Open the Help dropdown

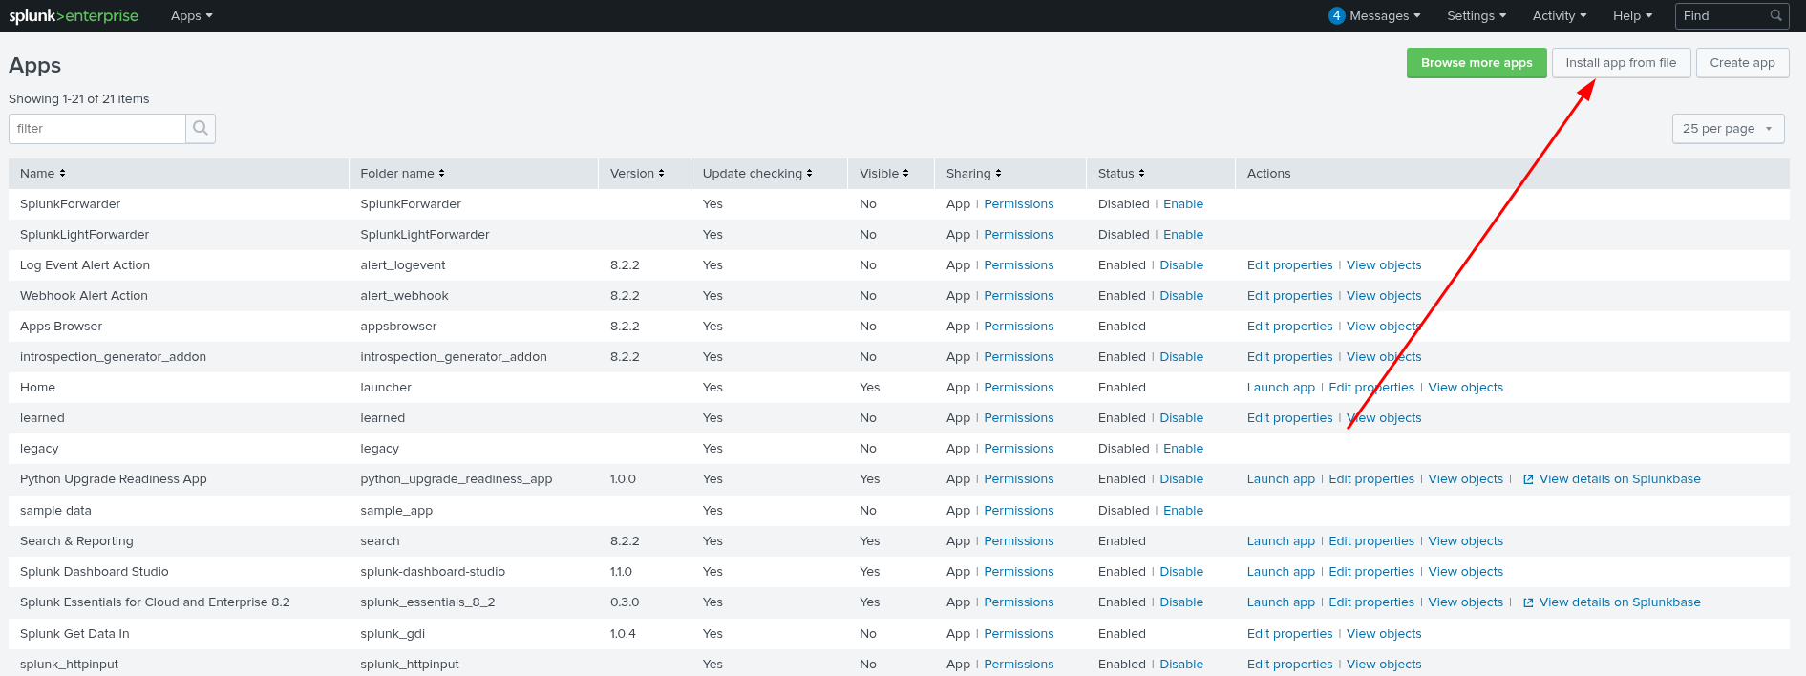pos(1632,15)
